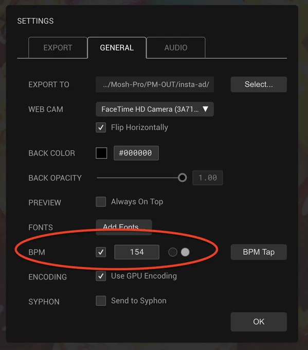Click the #000000 hex color field

136,153
